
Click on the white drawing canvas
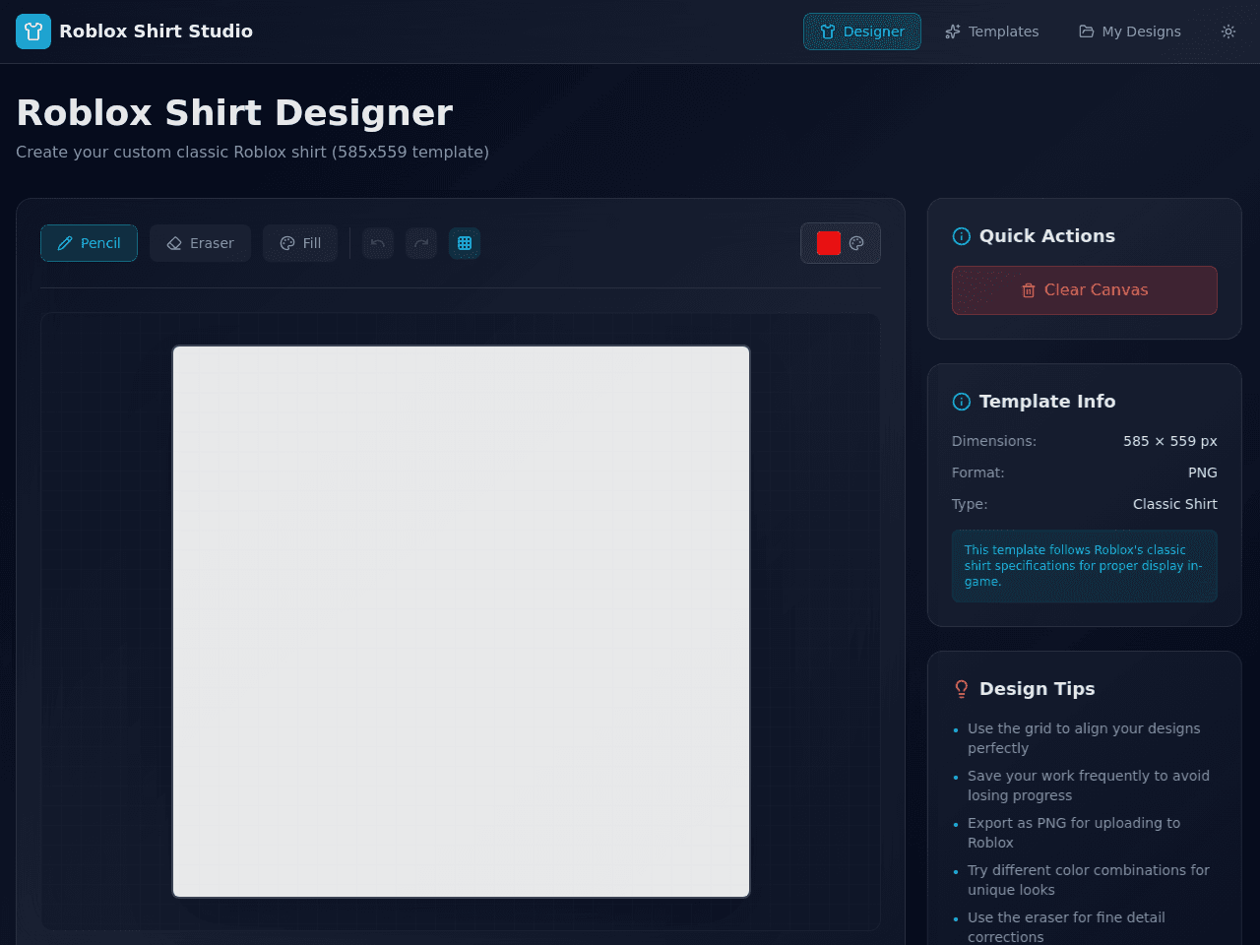tap(461, 621)
